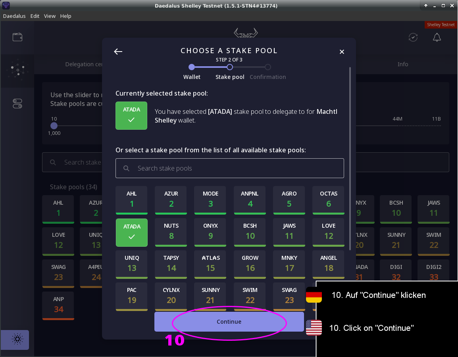Select the CYLNX pool ranked 20 in dialog
Image resolution: width=458 pixels, height=357 pixels.
[x=171, y=297]
